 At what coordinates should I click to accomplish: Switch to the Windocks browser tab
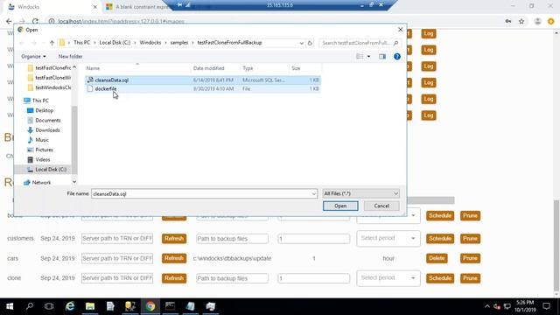[x=52, y=7]
